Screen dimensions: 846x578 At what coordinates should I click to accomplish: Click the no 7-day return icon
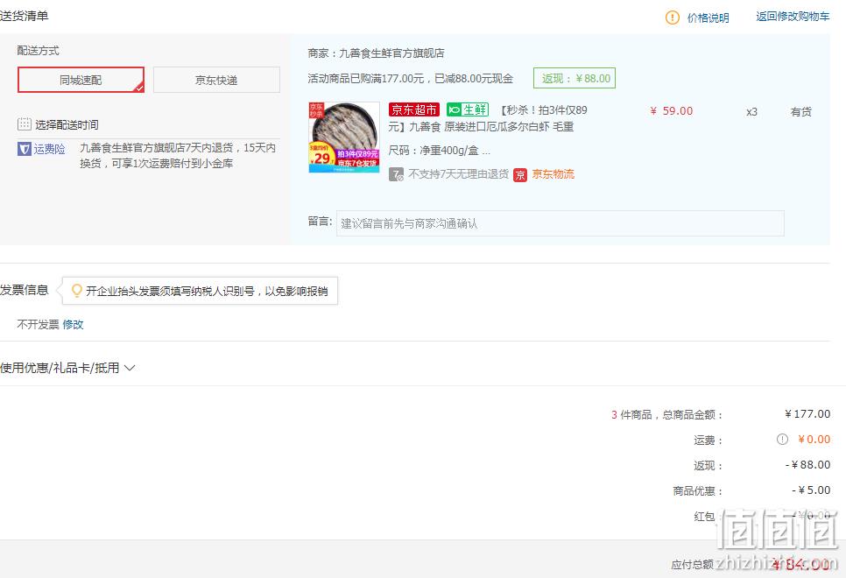pyautogui.click(x=396, y=174)
